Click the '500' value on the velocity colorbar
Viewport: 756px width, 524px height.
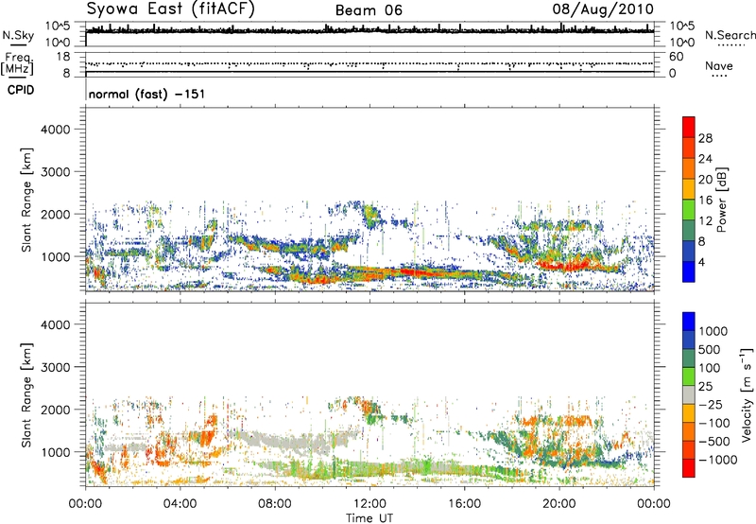(x=709, y=350)
